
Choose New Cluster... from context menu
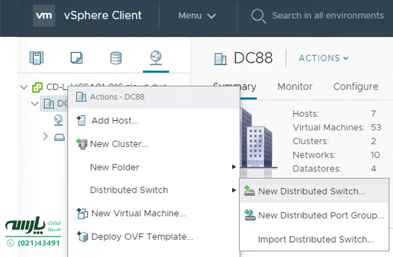pos(153,144)
